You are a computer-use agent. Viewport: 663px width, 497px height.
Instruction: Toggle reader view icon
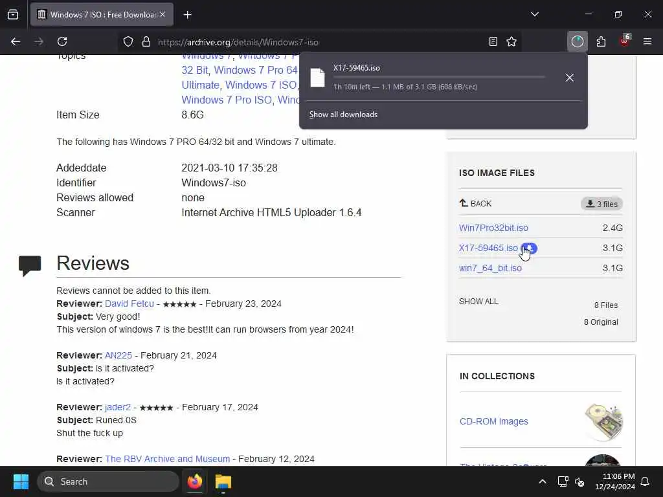(493, 41)
